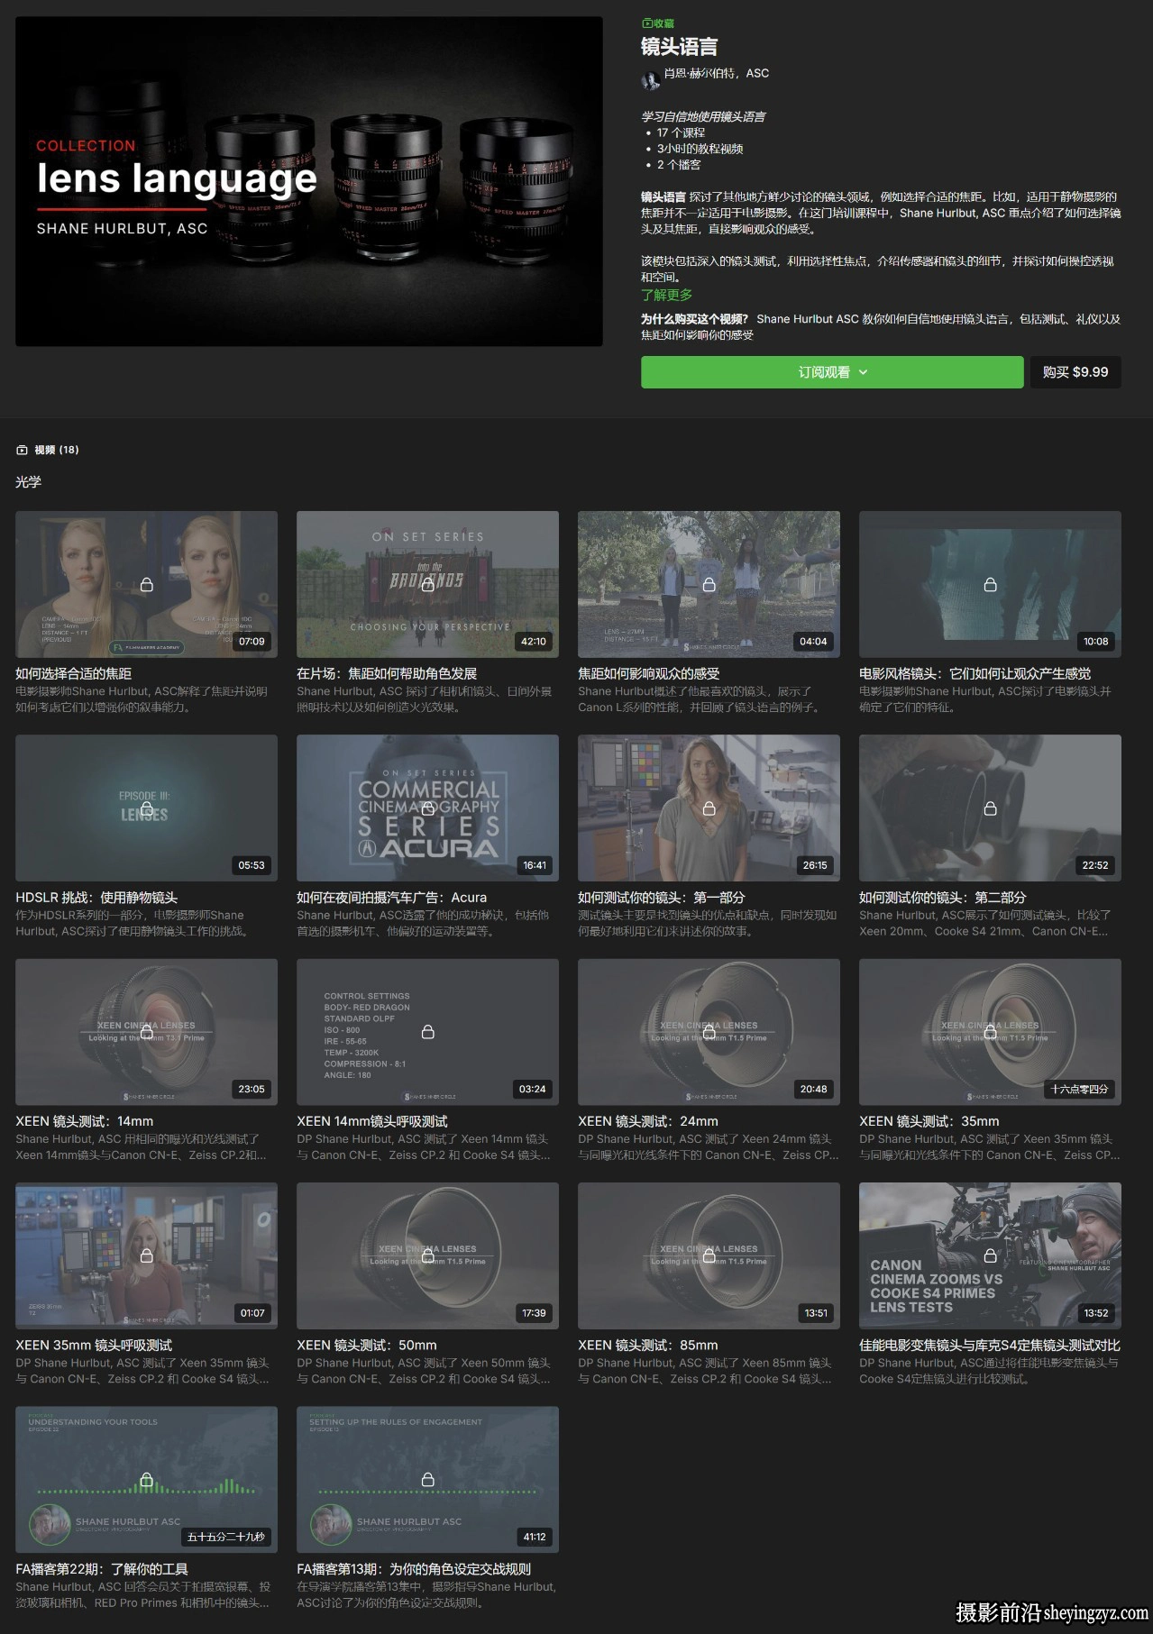Open the lens language collection banner

pos(309,181)
